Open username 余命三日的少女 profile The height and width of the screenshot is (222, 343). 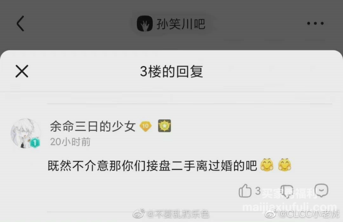[93, 126]
